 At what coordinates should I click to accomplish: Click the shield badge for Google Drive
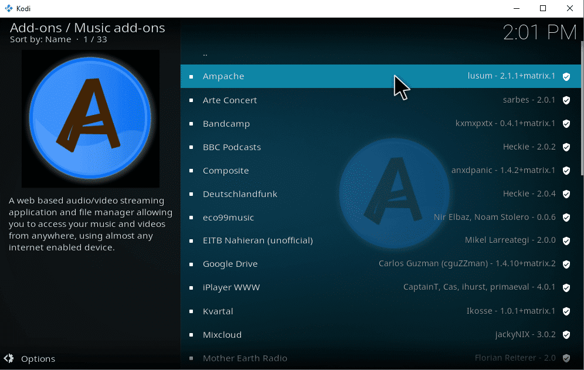click(x=566, y=264)
